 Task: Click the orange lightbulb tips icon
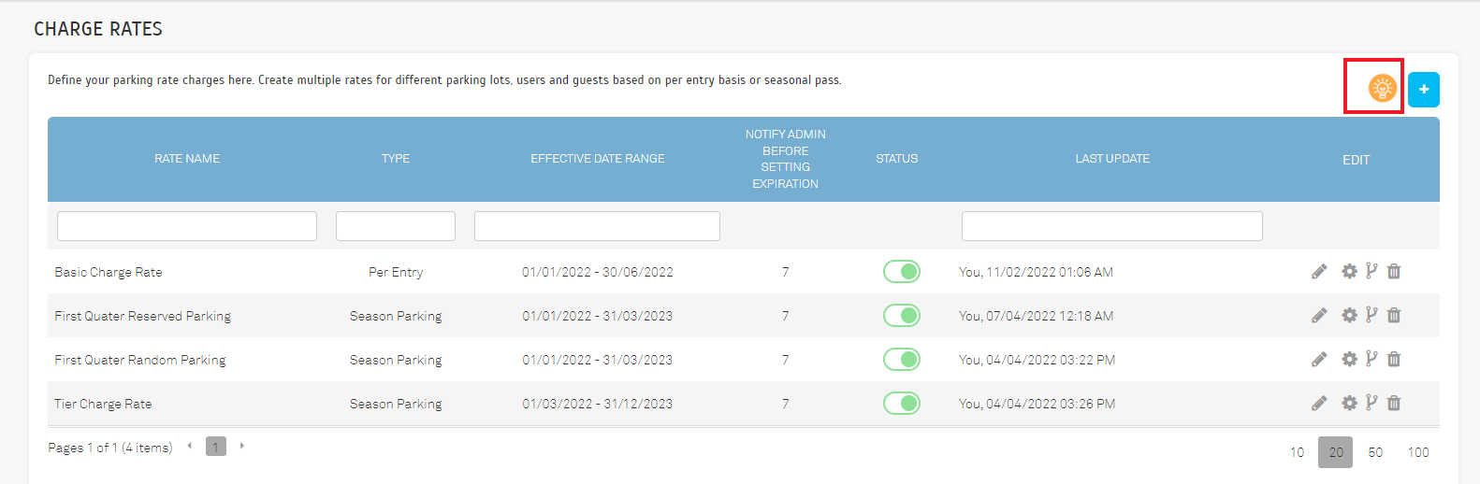coord(1382,88)
